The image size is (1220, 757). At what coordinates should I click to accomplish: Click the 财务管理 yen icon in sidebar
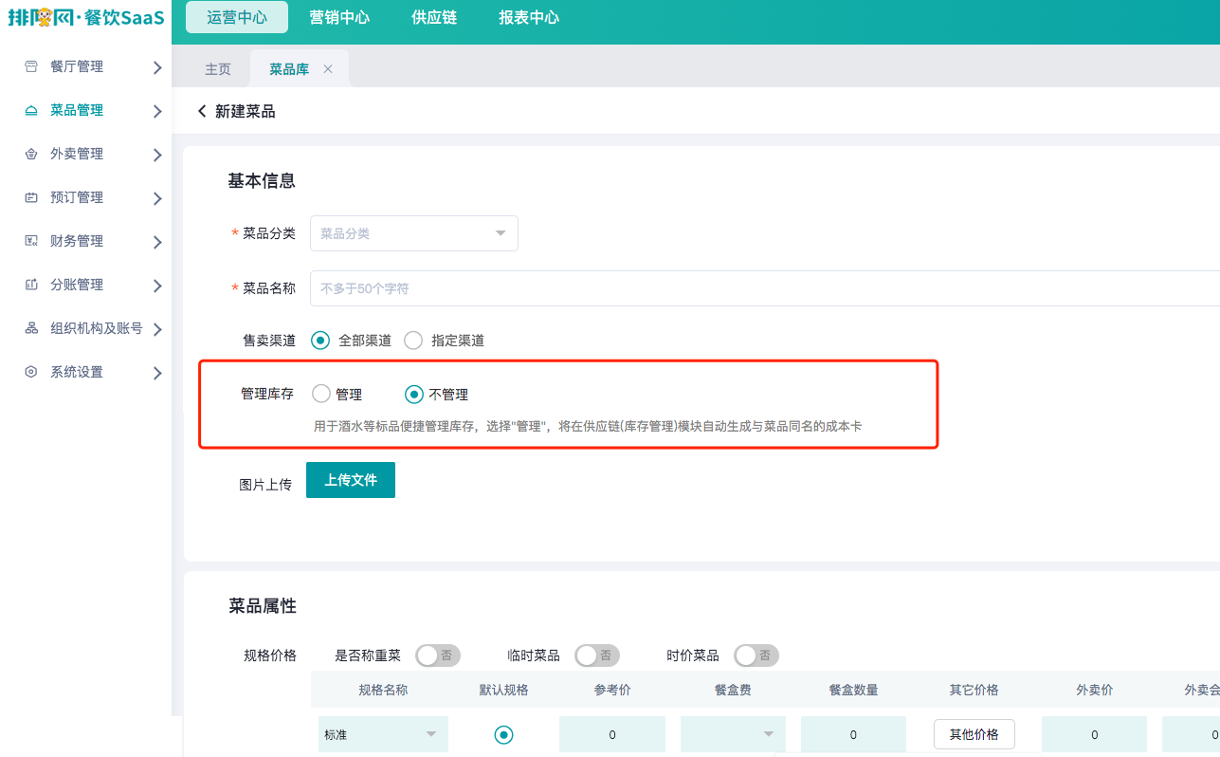click(x=31, y=241)
